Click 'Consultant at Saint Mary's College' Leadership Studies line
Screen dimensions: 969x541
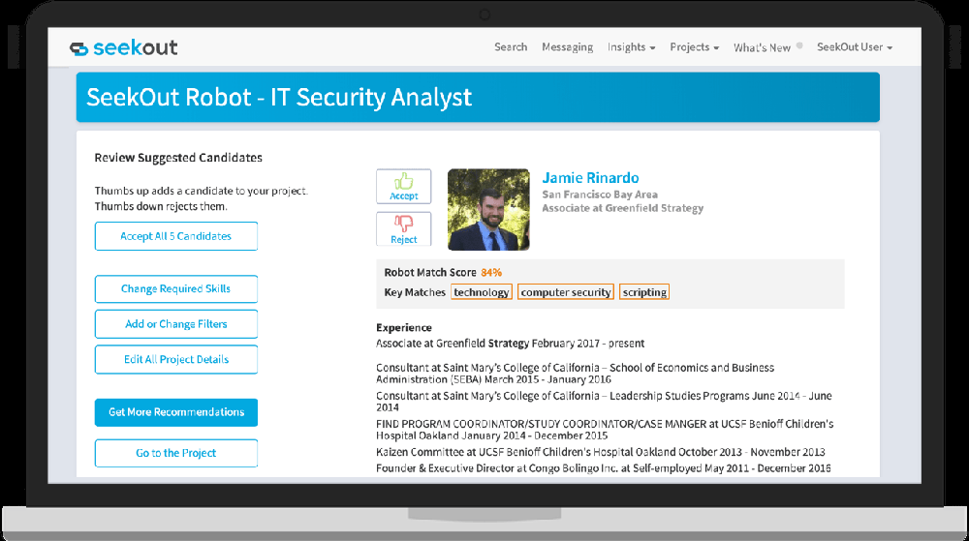(x=604, y=401)
